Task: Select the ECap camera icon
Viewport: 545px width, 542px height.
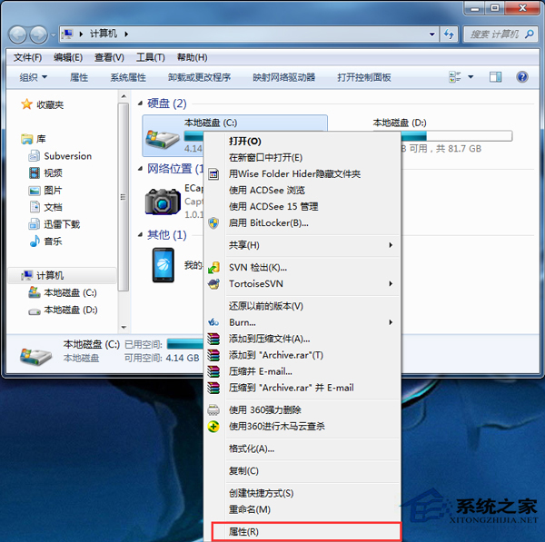Action: 163,202
